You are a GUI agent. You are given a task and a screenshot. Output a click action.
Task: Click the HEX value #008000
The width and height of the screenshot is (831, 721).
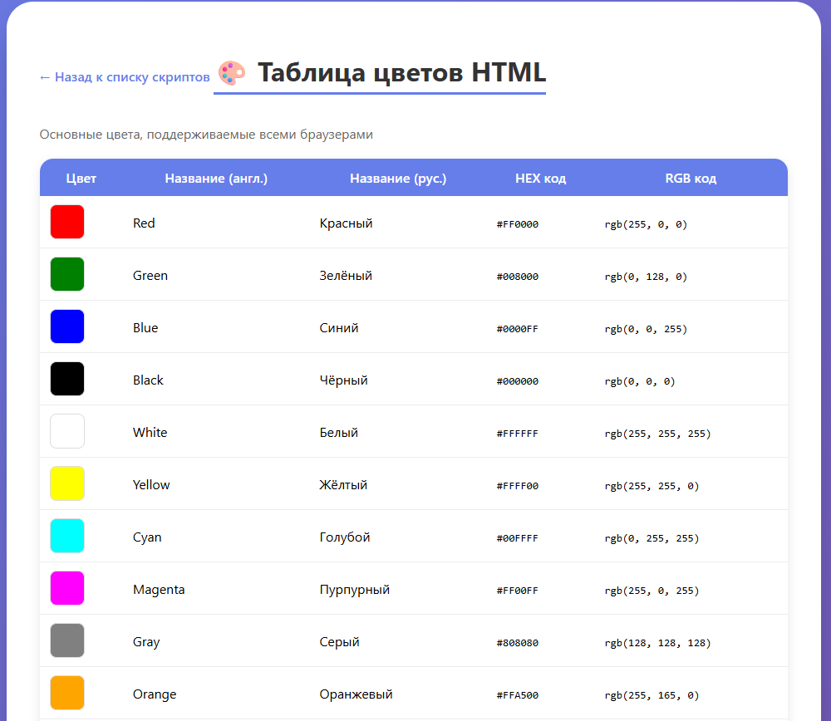[517, 277]
